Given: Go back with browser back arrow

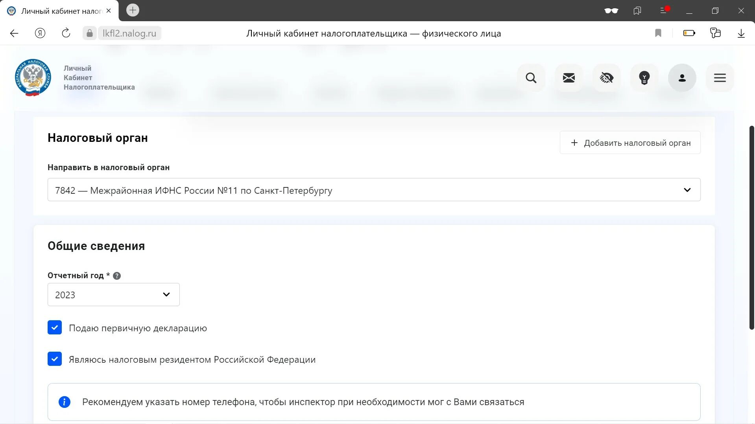Looking at the screenshot, I should point(14,33).
